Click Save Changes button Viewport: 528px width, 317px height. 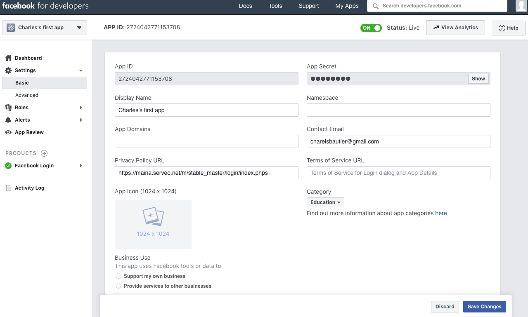tap(484, 307)
